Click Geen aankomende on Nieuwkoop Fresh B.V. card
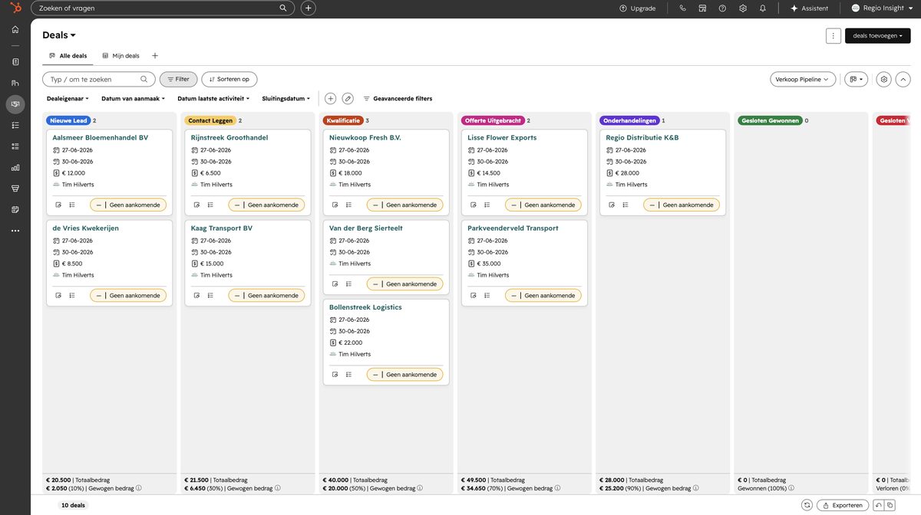Viewport: 921px width, 515px height. [x=404, y=205]
